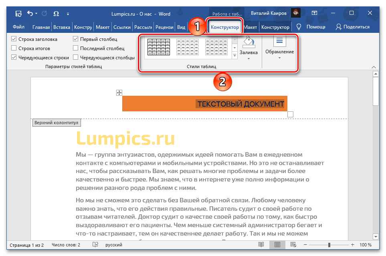Undo the last action
The height and width of the screenshot is (256, 386).
(30, 13)
